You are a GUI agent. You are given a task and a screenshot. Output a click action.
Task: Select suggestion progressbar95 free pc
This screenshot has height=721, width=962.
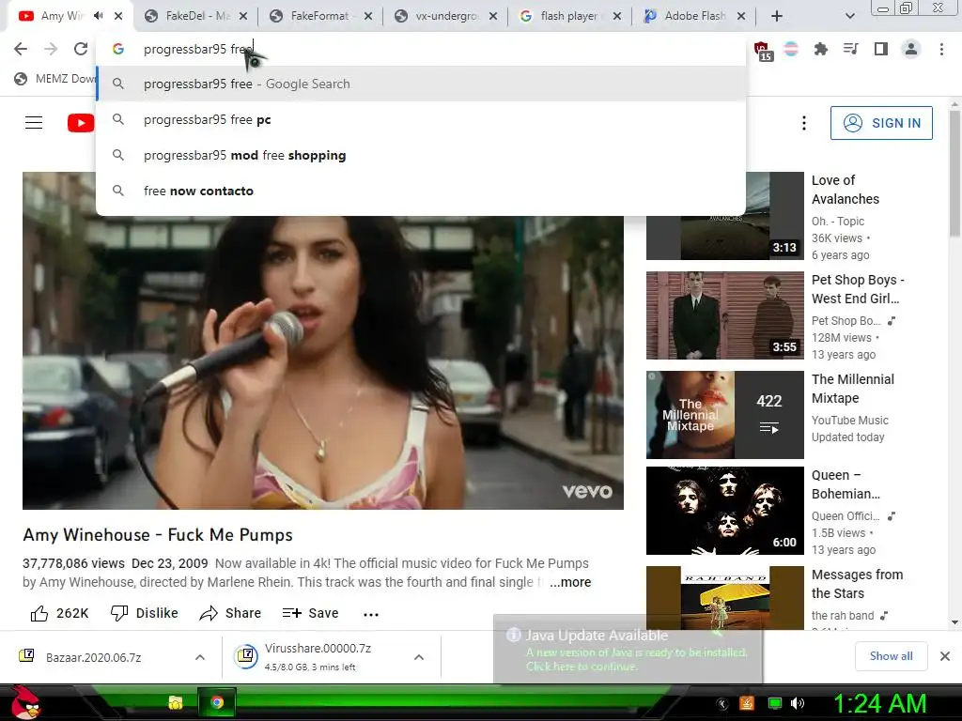(x=421, y=119)
